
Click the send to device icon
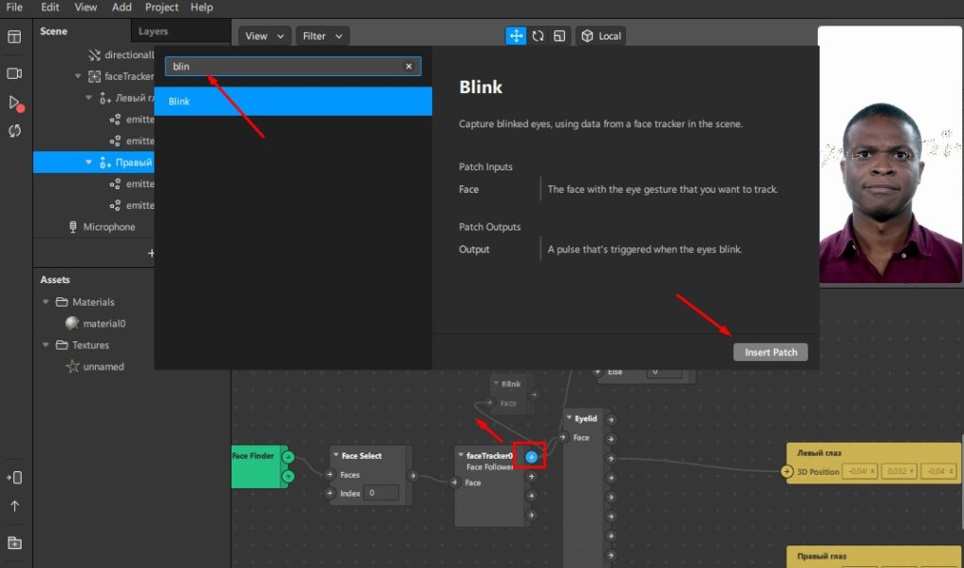[x=14, y=478]
